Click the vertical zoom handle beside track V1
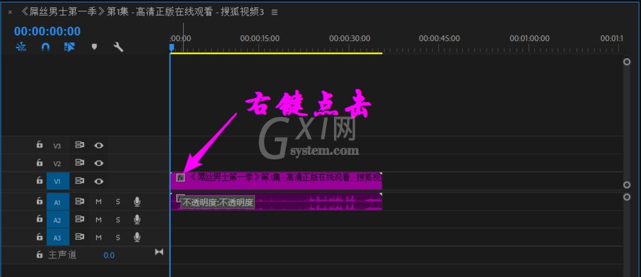641x277 pixels. click(x=627, y=185)
